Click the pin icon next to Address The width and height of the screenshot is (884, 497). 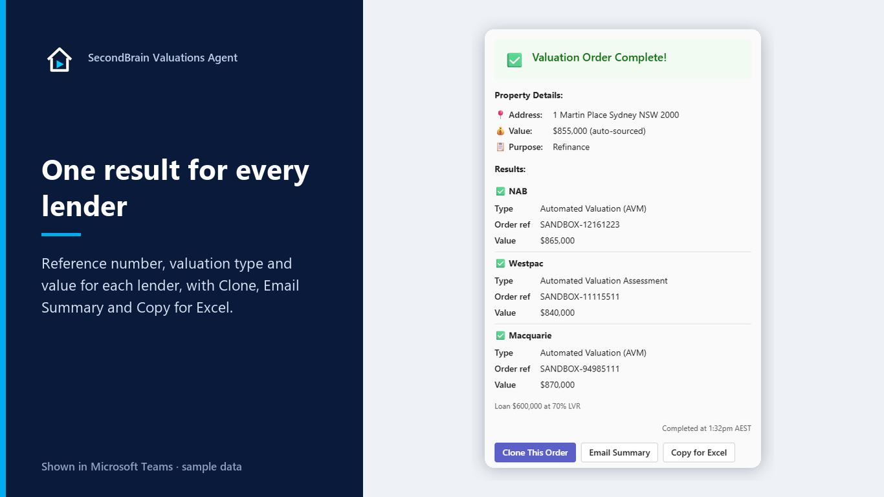coord(500,115)
